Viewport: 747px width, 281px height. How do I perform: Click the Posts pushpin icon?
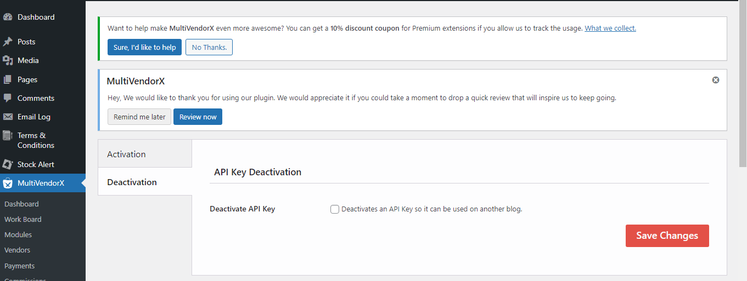tap(8, 42)
